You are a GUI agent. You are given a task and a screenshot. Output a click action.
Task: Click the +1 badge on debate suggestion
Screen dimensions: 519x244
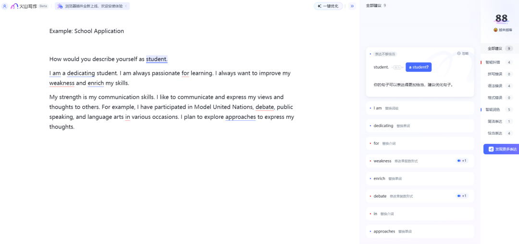(x=462, y=196)
